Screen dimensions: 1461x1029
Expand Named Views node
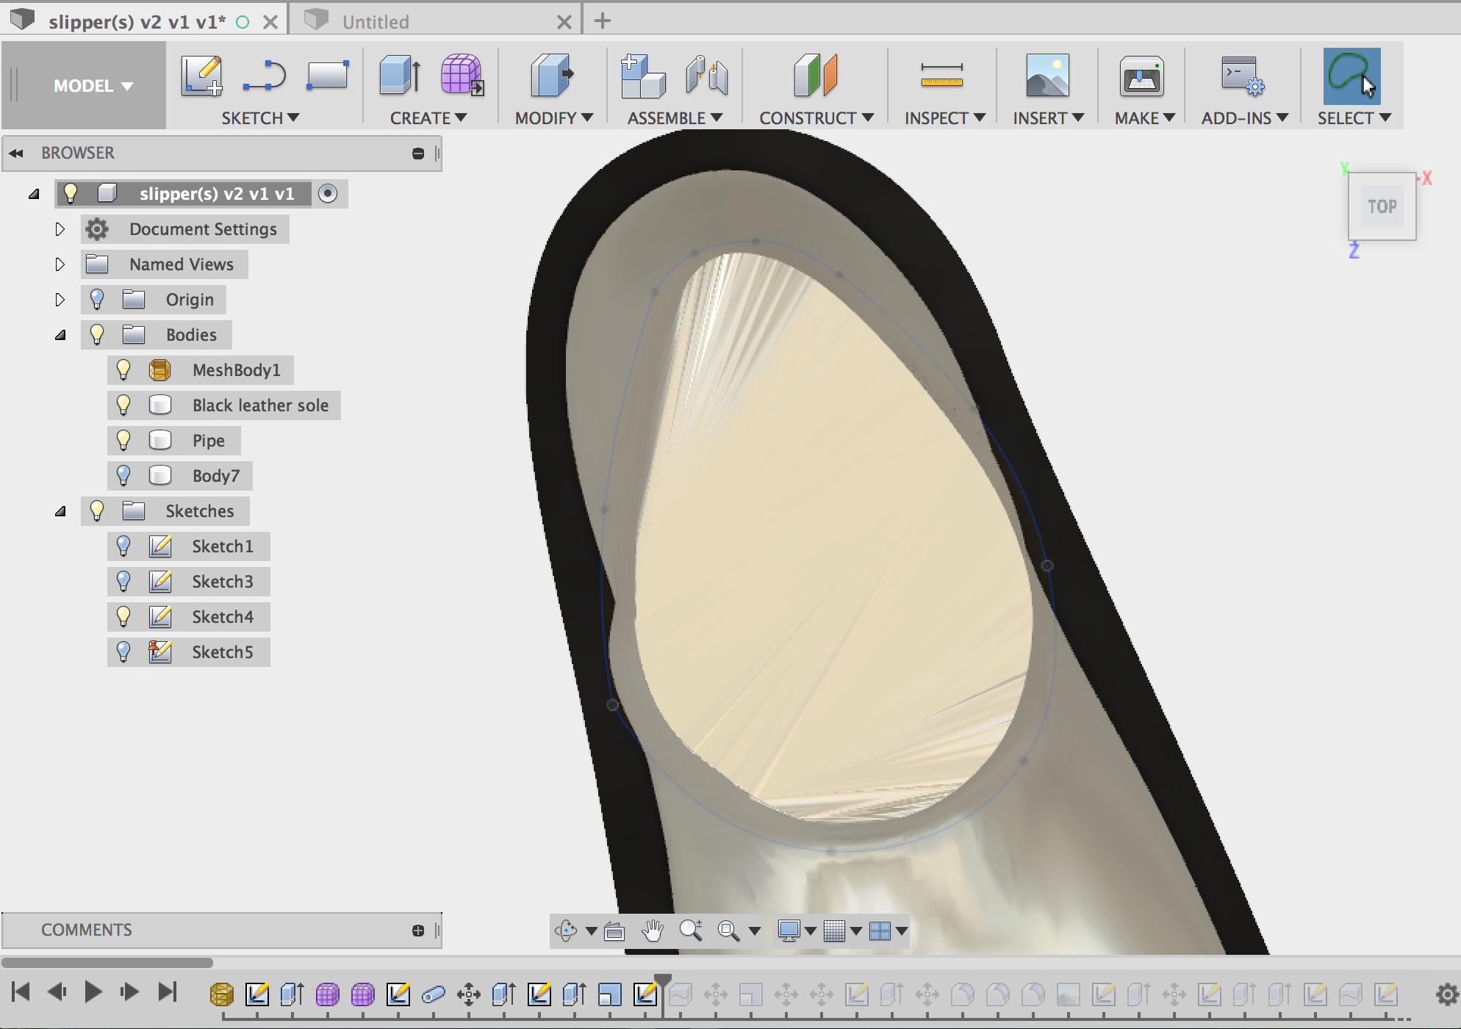[60, 264]
